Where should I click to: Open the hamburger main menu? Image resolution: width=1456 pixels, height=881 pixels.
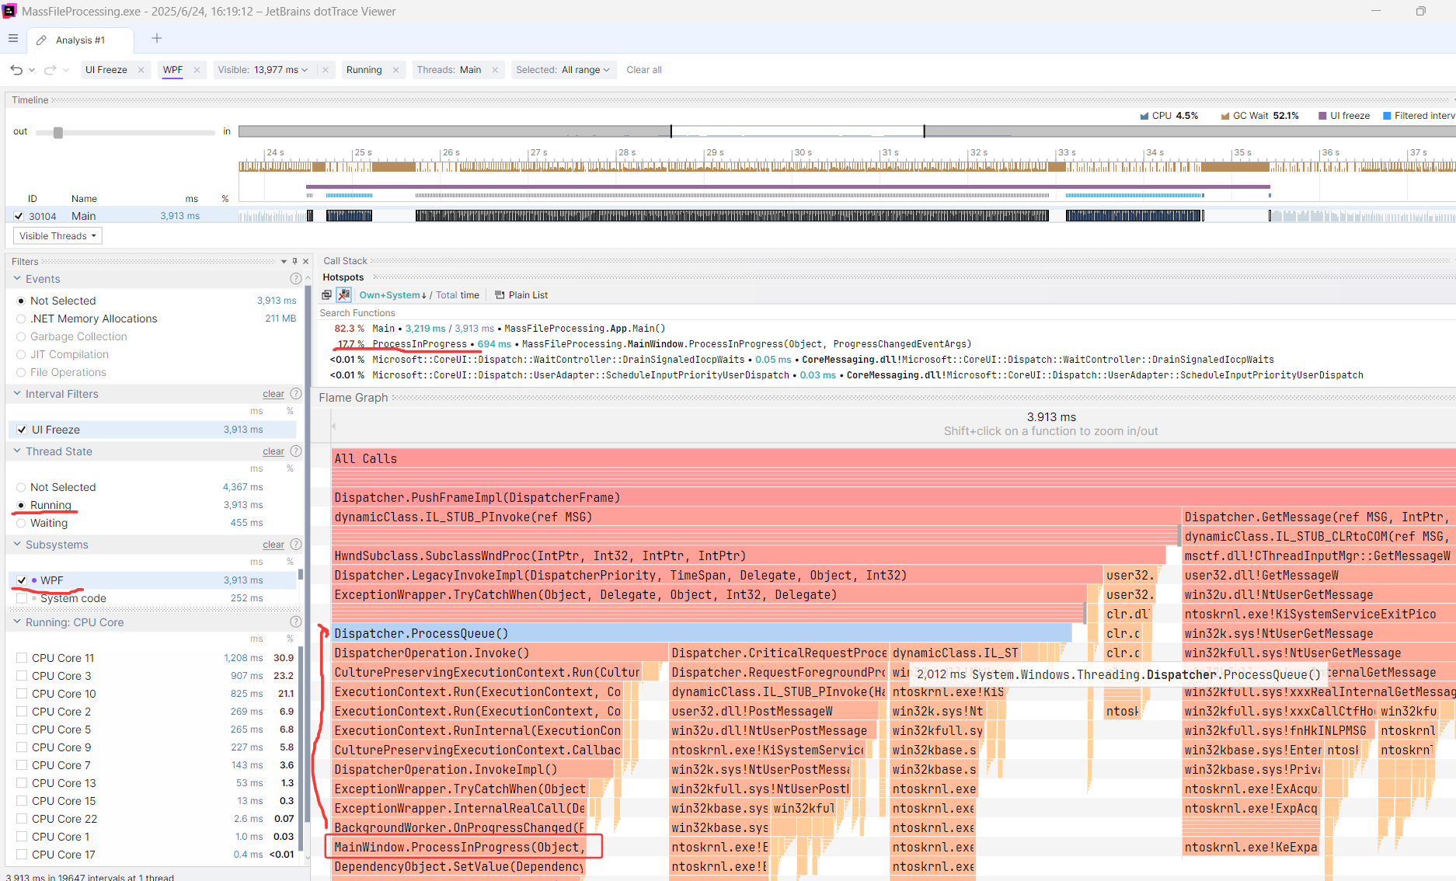pos(13,39)
